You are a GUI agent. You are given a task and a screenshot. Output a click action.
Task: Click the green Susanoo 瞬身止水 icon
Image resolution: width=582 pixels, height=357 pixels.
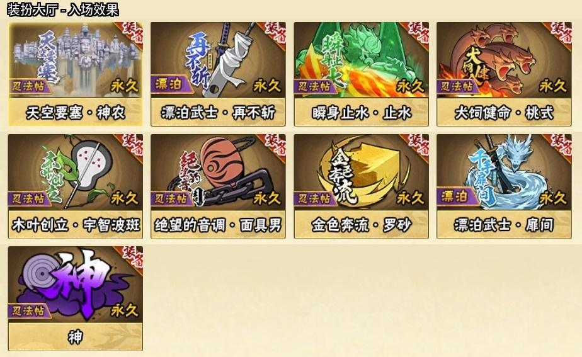pos(361,60)
